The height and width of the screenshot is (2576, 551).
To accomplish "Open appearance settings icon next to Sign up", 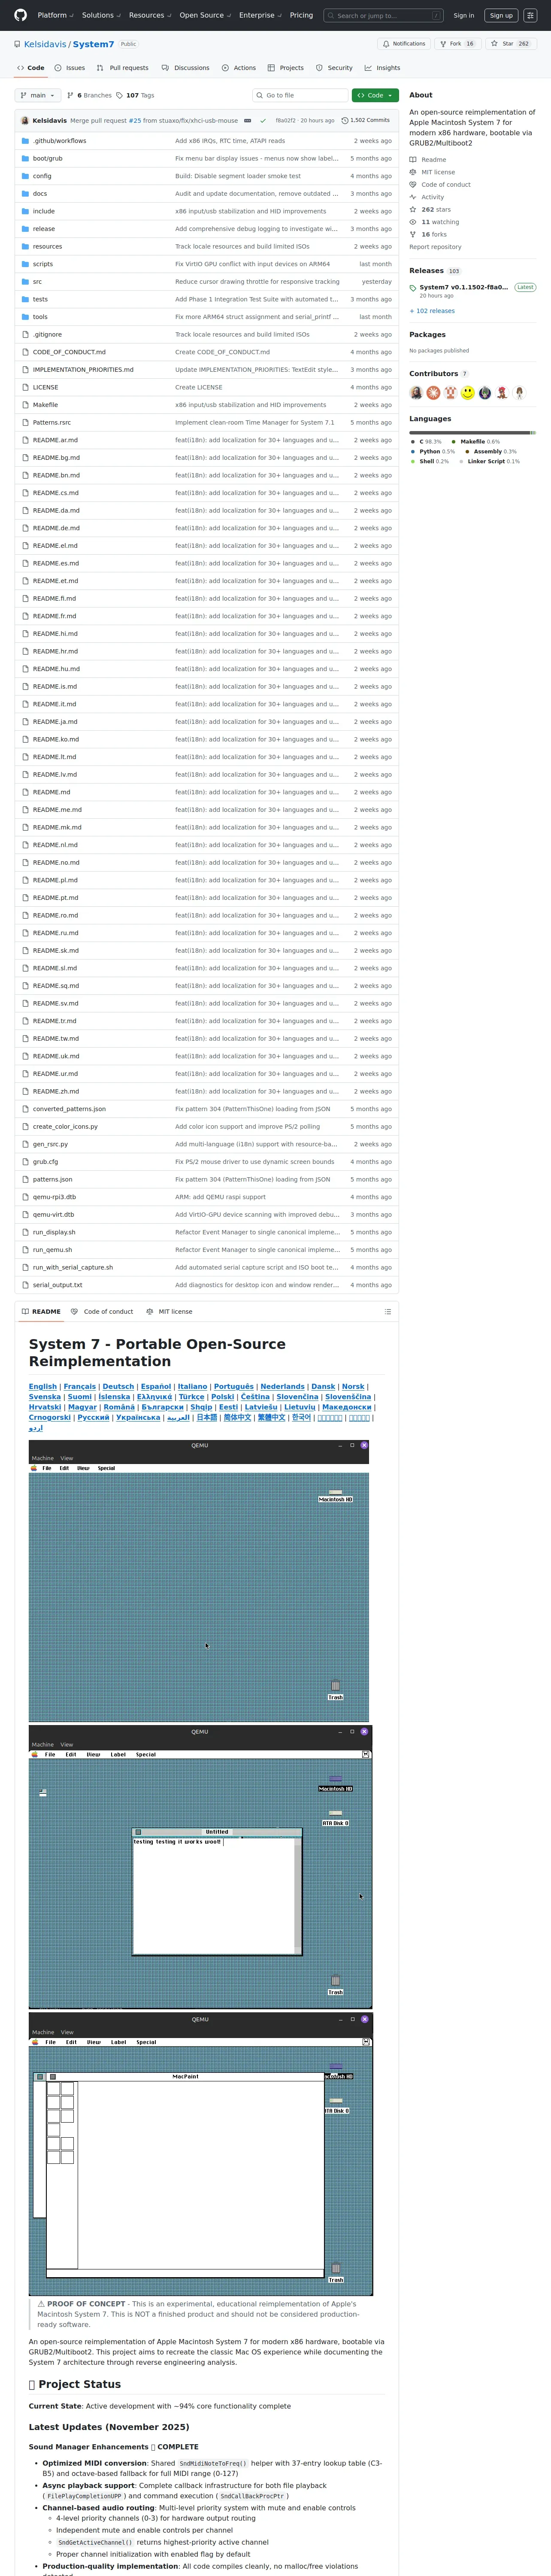I will click(x=530, y=15).
